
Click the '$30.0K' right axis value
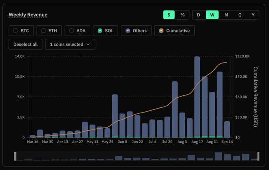241,117
